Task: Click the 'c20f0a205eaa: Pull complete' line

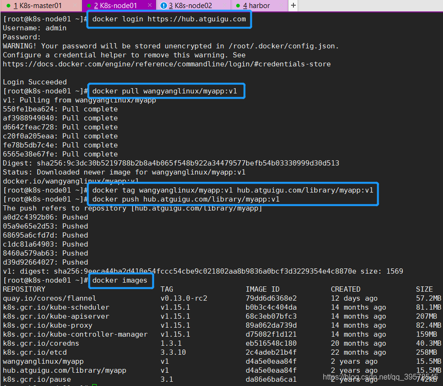Action: coord(60,136)
